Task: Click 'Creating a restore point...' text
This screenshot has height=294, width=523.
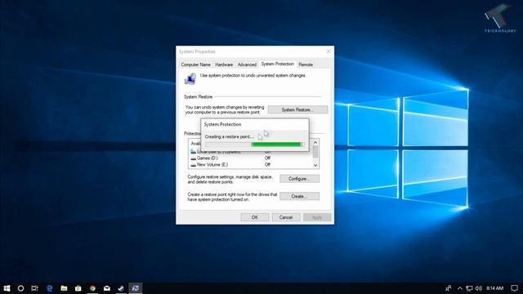Action: pyautogui.click(x=229, y=136)
